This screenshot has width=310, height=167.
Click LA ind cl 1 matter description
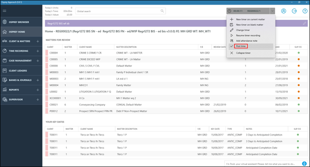122,79
